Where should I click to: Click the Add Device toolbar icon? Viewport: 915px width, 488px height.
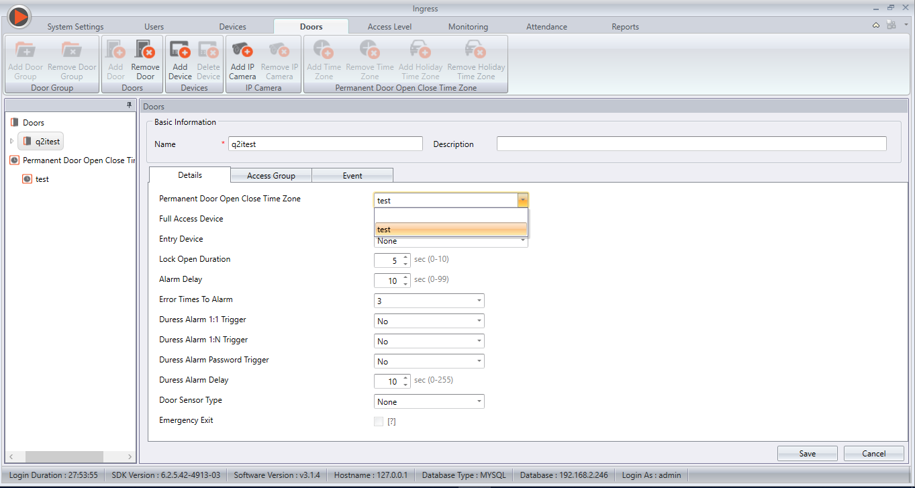coord(180,50)
